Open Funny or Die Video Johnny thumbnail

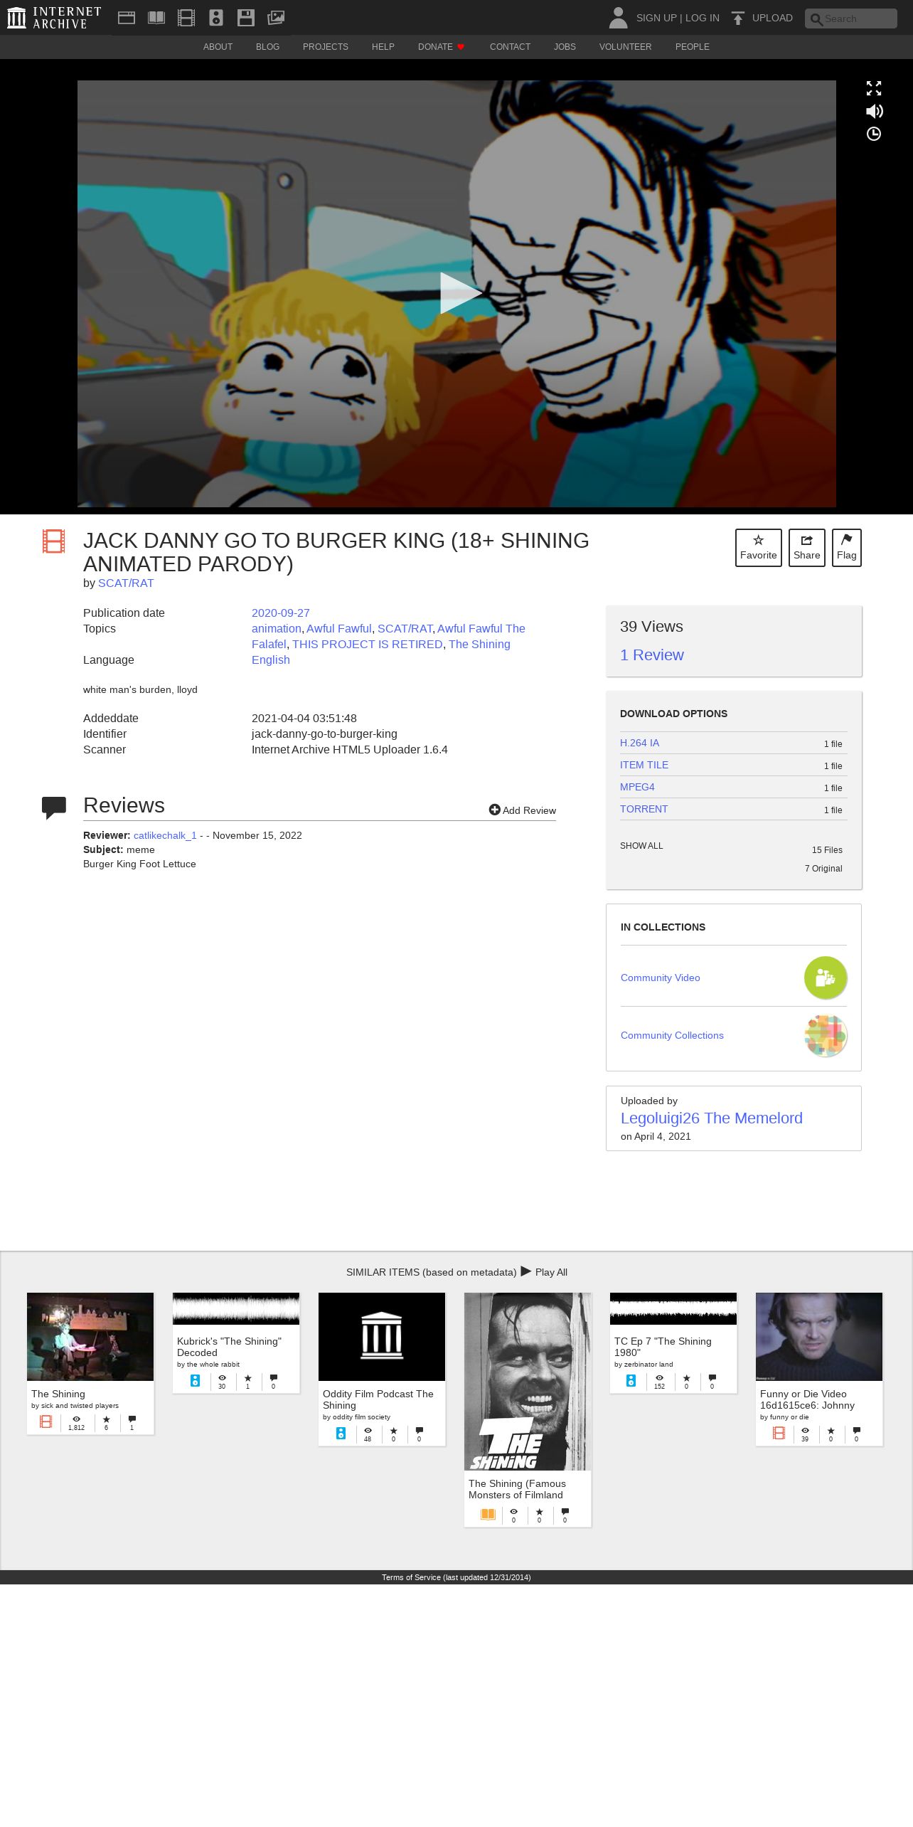tap(819, 1337)
